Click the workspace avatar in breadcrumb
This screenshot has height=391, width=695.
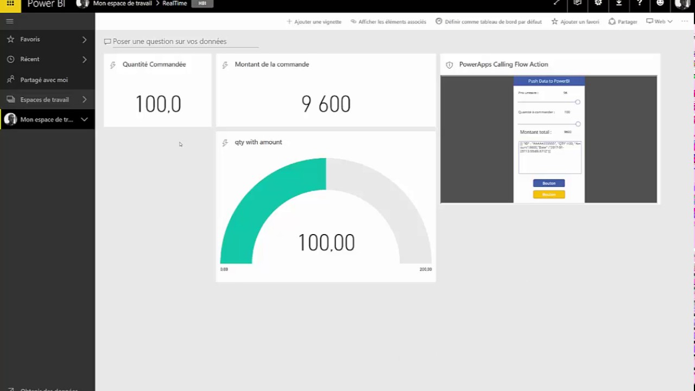(83, 3)
